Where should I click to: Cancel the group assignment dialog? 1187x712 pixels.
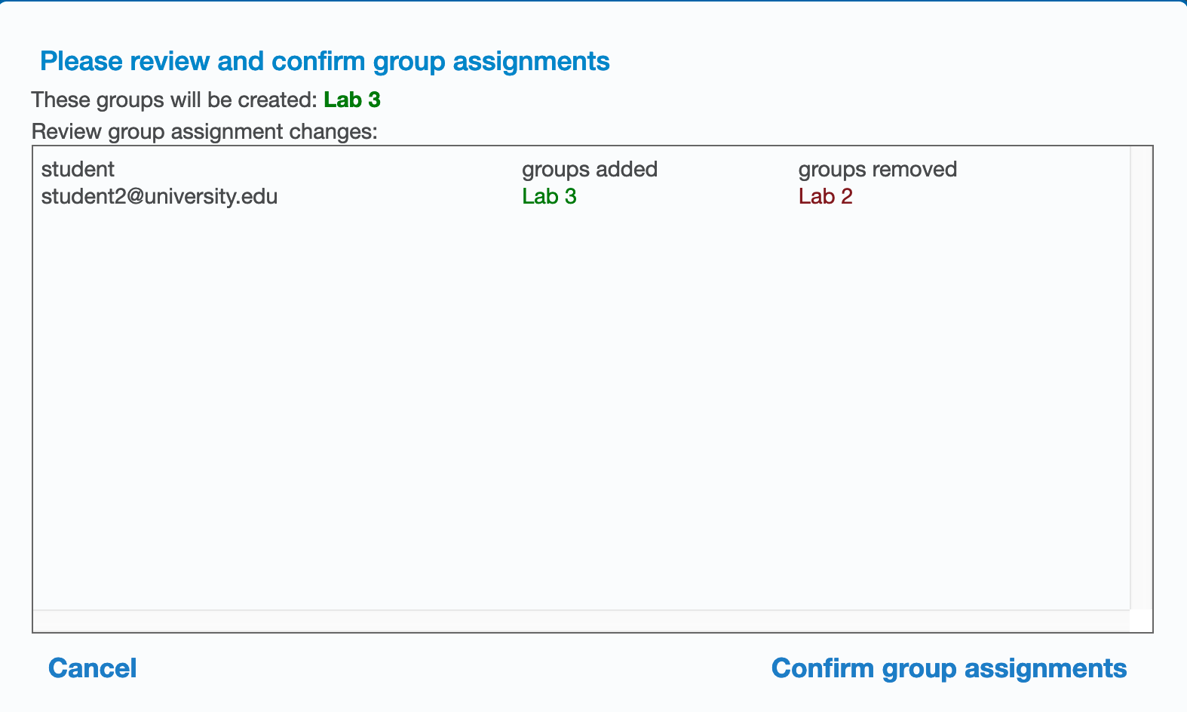coord(92,668)
